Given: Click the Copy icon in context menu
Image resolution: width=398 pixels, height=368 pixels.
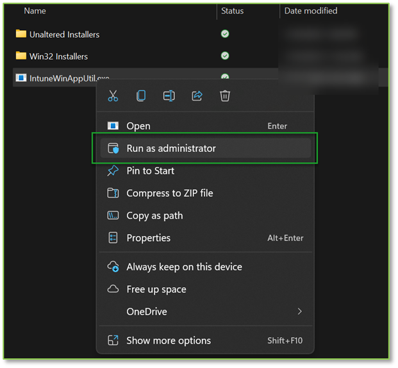Looking at the screenshot, I should coord(141,96).
